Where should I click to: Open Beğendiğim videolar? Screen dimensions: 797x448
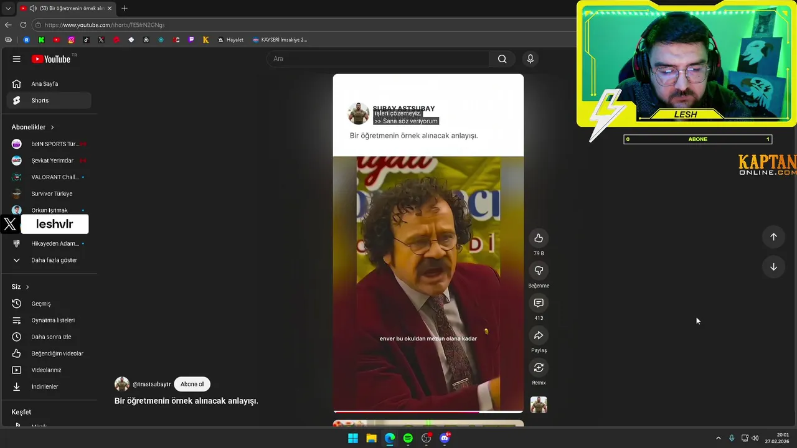[49, 353]
